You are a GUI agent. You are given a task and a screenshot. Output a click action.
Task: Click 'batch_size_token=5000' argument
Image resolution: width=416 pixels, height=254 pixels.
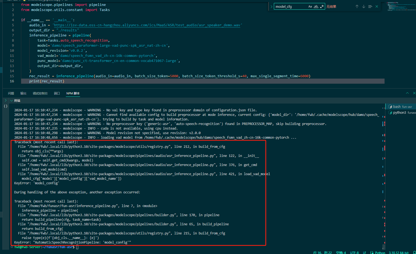pyautogui.click(x=156, y=76)
